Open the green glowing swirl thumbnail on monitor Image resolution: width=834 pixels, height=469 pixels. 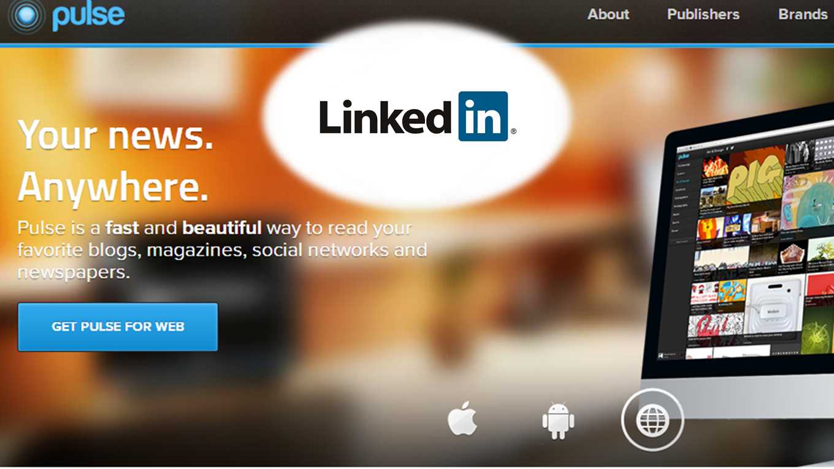tap(818, 334)
